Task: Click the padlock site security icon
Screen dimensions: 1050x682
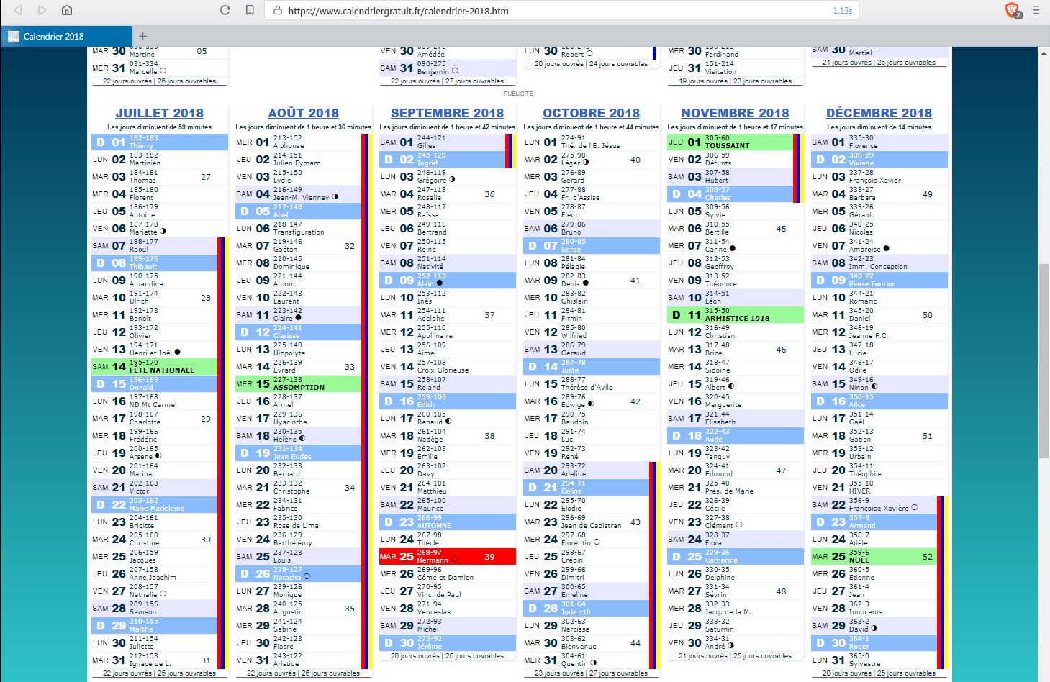Action: click(x=278, y=11)
